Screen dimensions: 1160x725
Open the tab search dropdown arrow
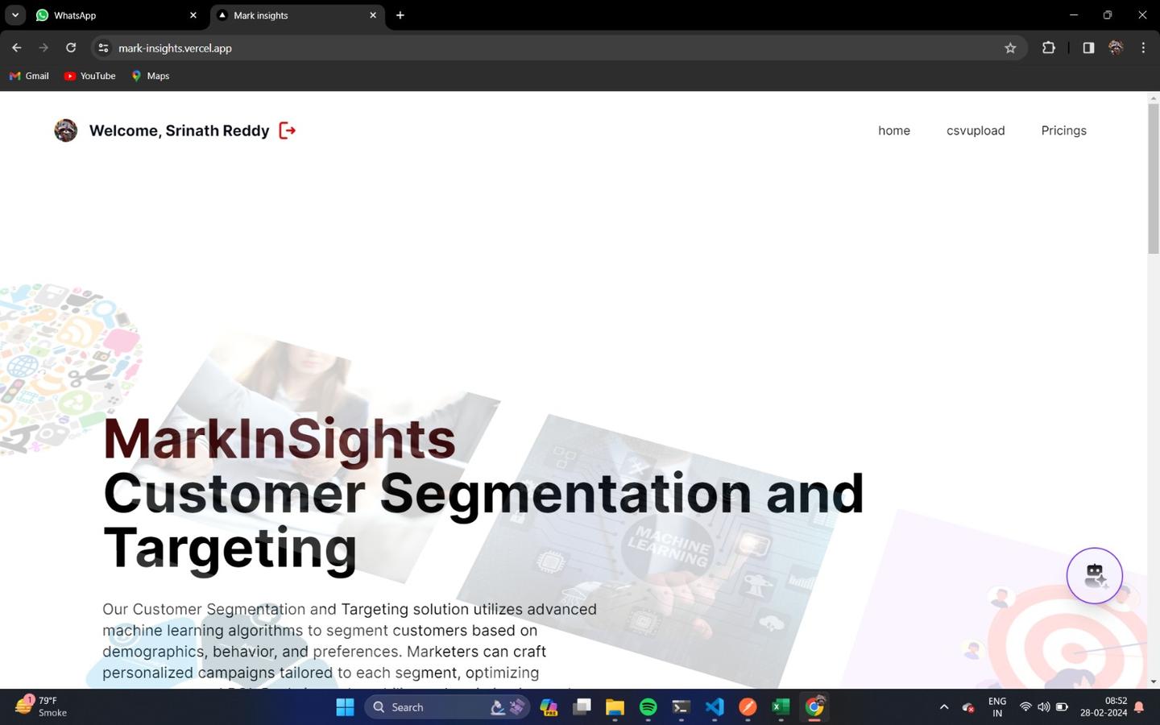point(14,15)
